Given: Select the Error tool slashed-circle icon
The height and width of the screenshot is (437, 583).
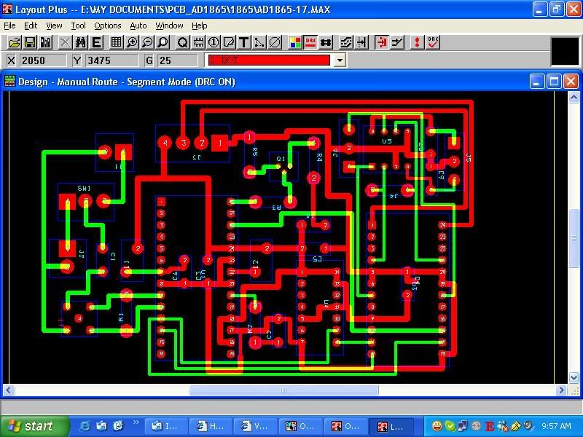Looking at the screenshot, I should pyautogui.click(x=275, y=42).
